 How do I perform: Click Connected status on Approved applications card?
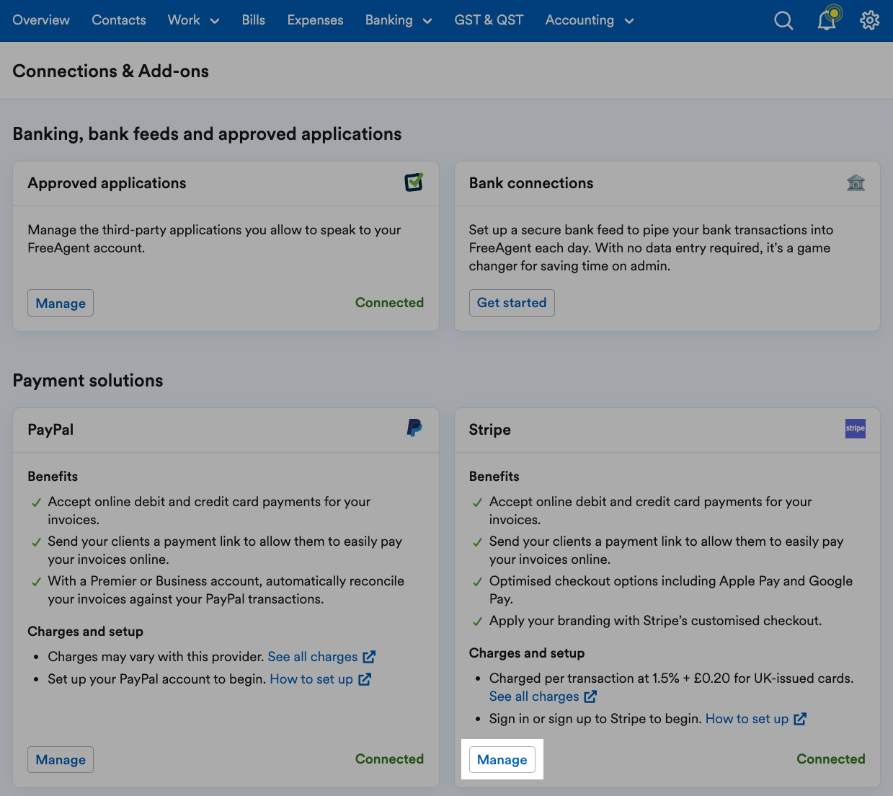click(389, 303)
